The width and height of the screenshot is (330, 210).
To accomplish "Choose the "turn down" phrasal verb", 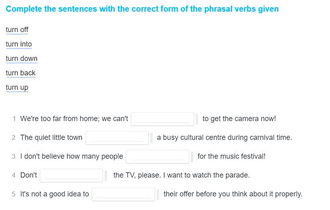I will [x=22, y=59].
